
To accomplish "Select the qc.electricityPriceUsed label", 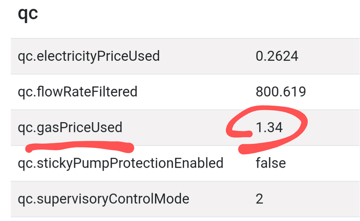I will (x=89, y=56).
